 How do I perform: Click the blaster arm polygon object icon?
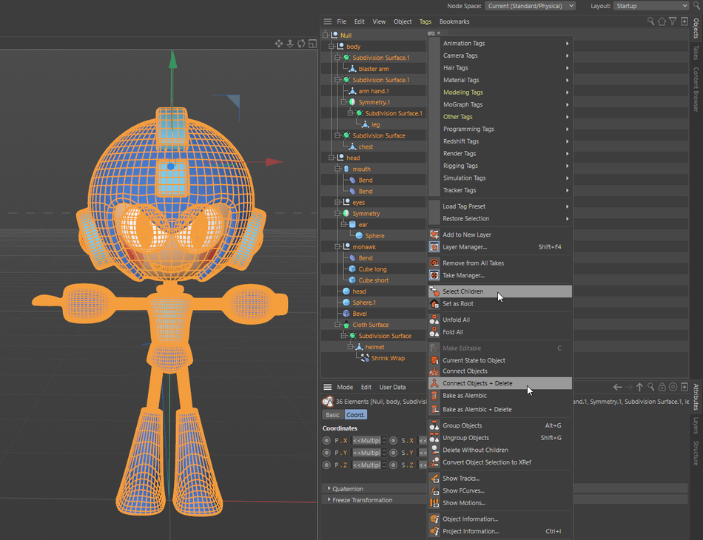[352, 69]
